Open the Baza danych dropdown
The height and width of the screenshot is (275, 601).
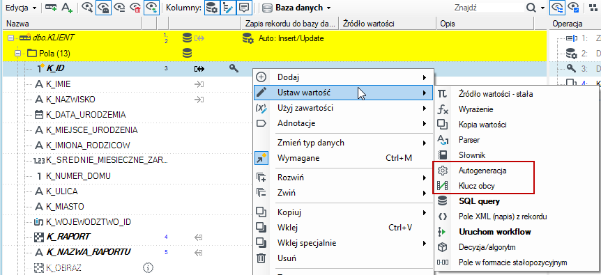(297, 8)
